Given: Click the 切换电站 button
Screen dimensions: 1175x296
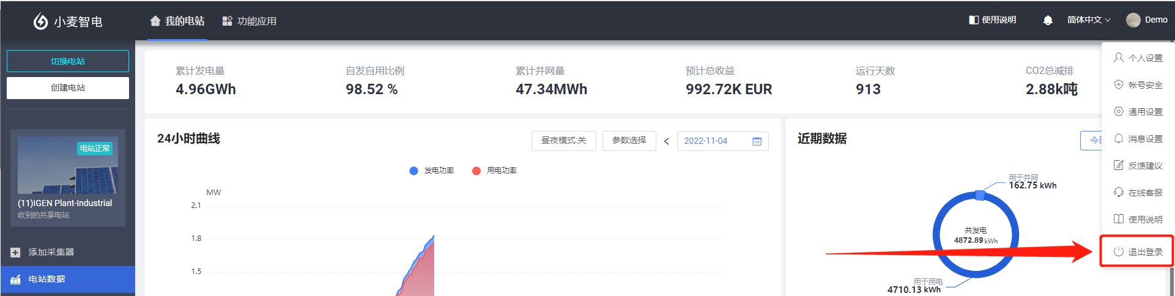Looking at the screenshot, I should [x=68, y=61].
